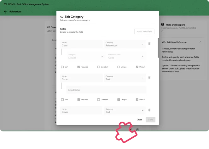Click the Help and Support question icon

(162, 25)
